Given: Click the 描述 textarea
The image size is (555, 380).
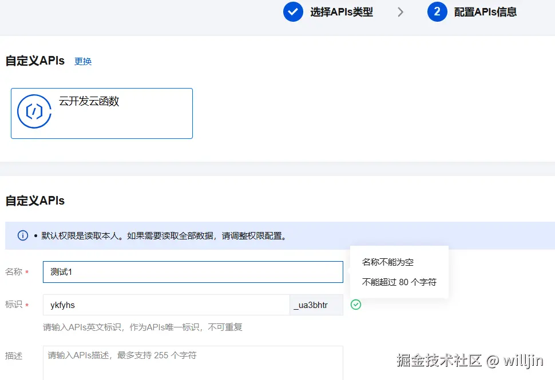Looking at the screenshot, I should 193,363.
